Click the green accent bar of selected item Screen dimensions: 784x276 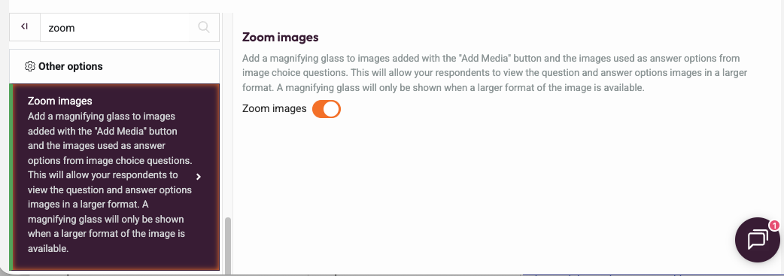coord(11,177)
